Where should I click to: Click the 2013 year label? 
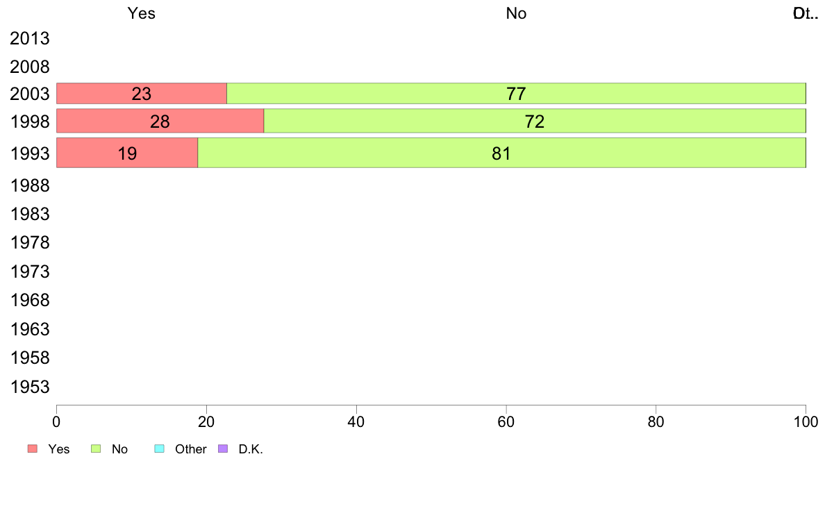click(x=30, y=39)
